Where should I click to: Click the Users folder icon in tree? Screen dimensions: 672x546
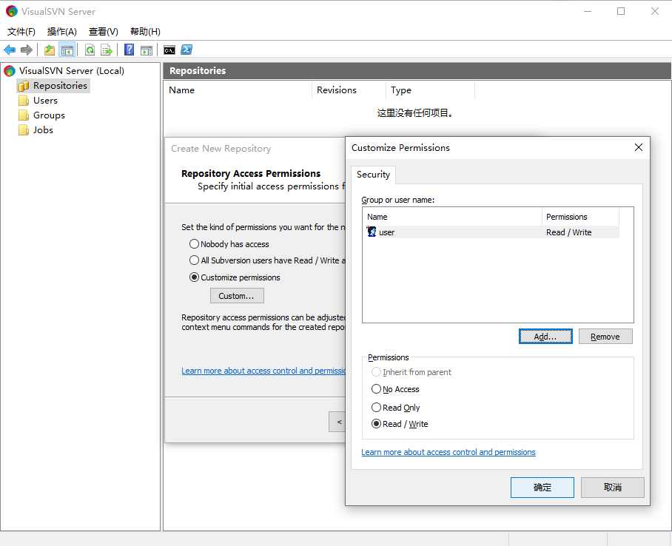coord(24,101)
